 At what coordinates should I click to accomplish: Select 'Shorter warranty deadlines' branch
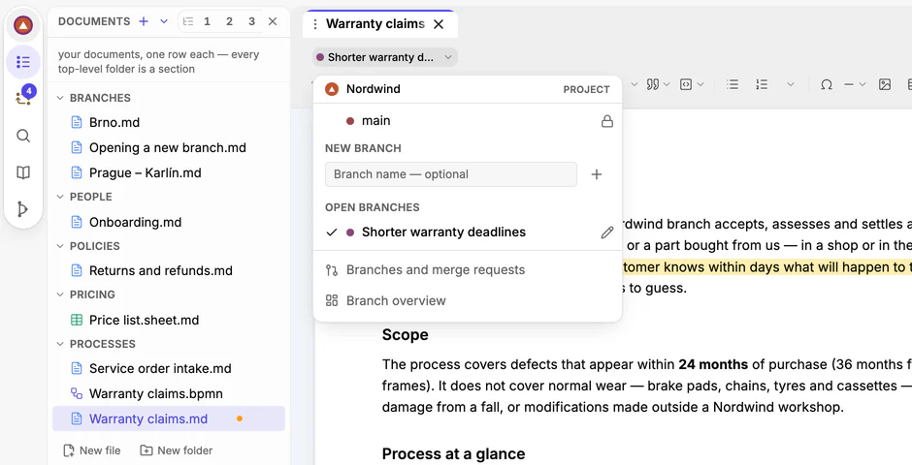468,232
